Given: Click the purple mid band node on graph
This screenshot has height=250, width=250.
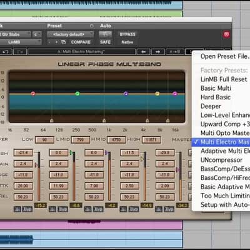Looking at the screenshot, I should pos(126,94).
